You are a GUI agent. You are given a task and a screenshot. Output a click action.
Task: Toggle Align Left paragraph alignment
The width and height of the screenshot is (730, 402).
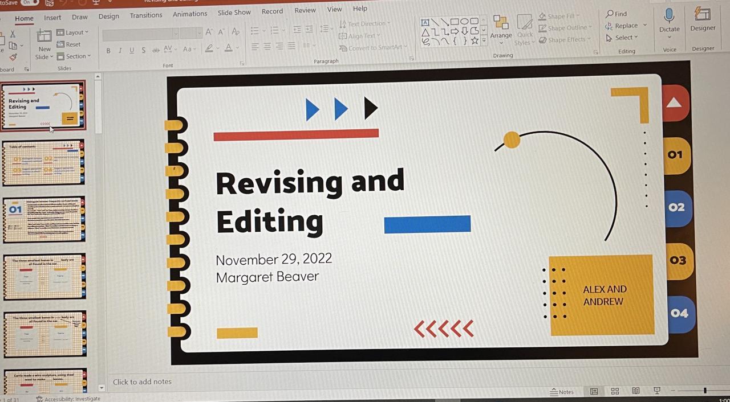coord(255,47)
